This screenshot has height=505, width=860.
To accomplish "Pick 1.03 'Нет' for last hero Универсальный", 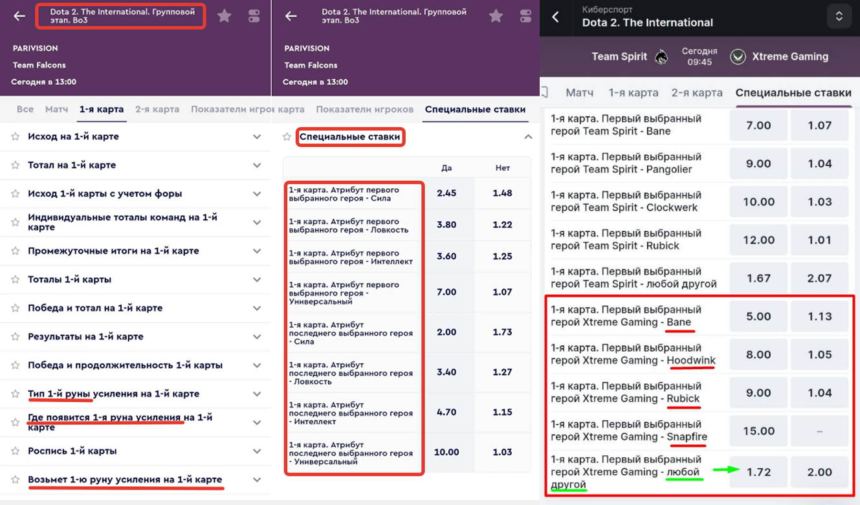I will tap(502, 453).
